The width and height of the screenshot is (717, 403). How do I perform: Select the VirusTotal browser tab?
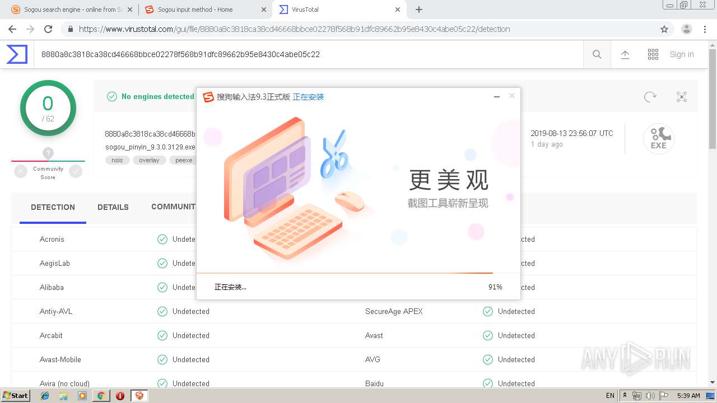(339, 10)
